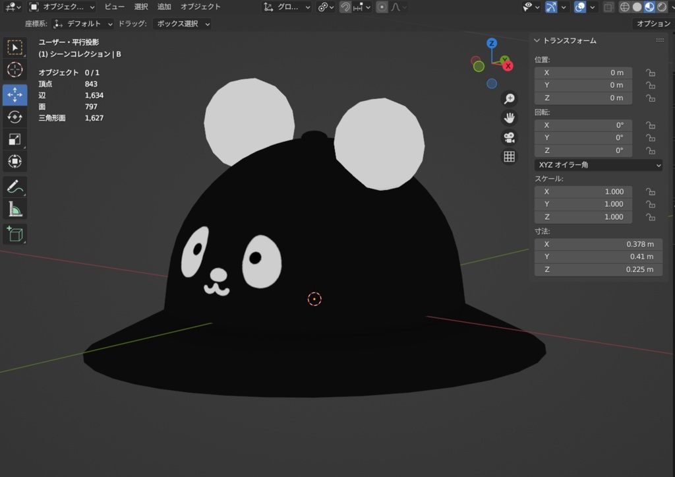Toggle X-ray display in header
The height and width of the screenshot is (477, 675).
tap(608, 7)
